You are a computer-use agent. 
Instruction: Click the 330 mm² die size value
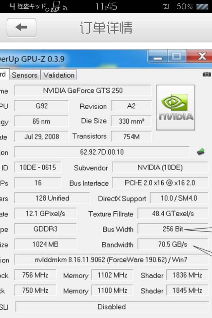tap(131, 121)
